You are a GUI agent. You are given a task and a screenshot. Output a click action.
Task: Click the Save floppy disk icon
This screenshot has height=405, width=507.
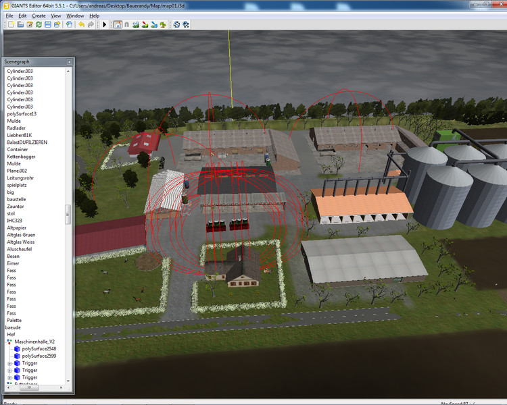[48, 24]
